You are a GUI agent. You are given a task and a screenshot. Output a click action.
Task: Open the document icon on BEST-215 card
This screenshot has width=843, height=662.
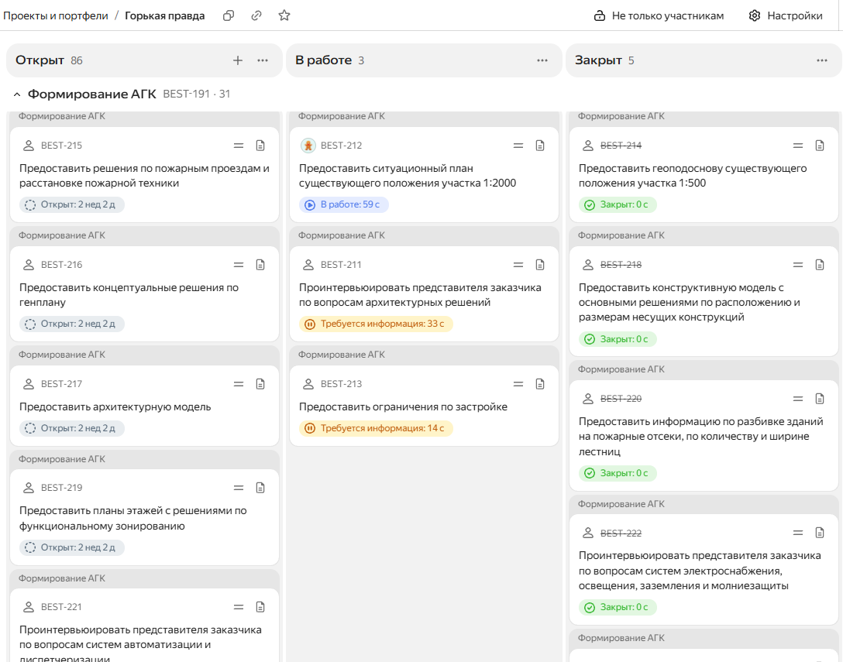pyautogui.click(x=260, y=146)
